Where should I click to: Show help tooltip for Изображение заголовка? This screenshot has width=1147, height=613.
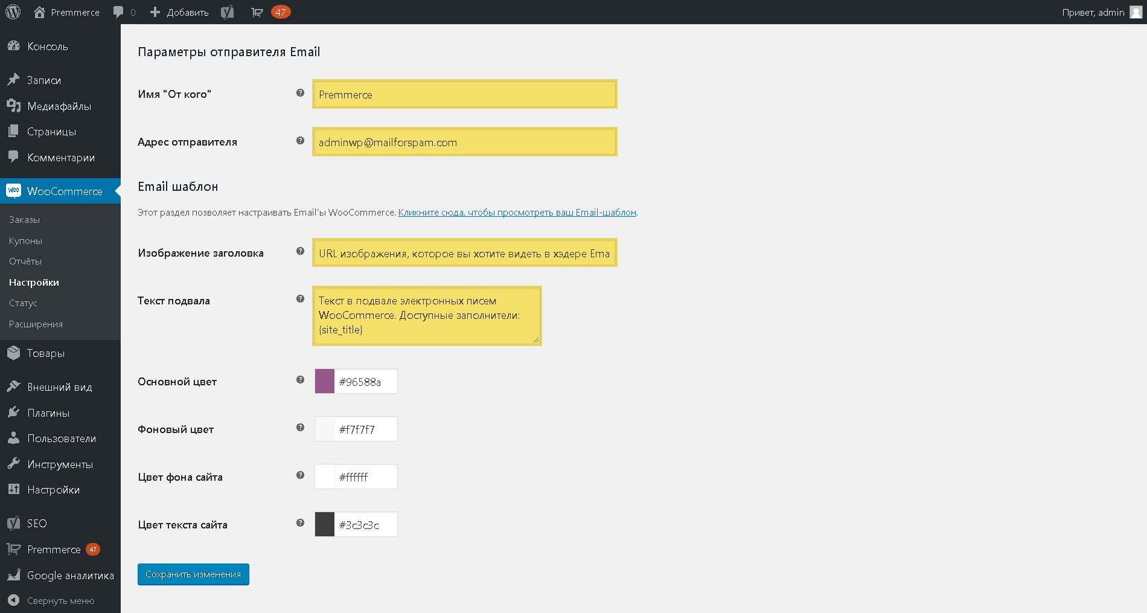point(300,251)
